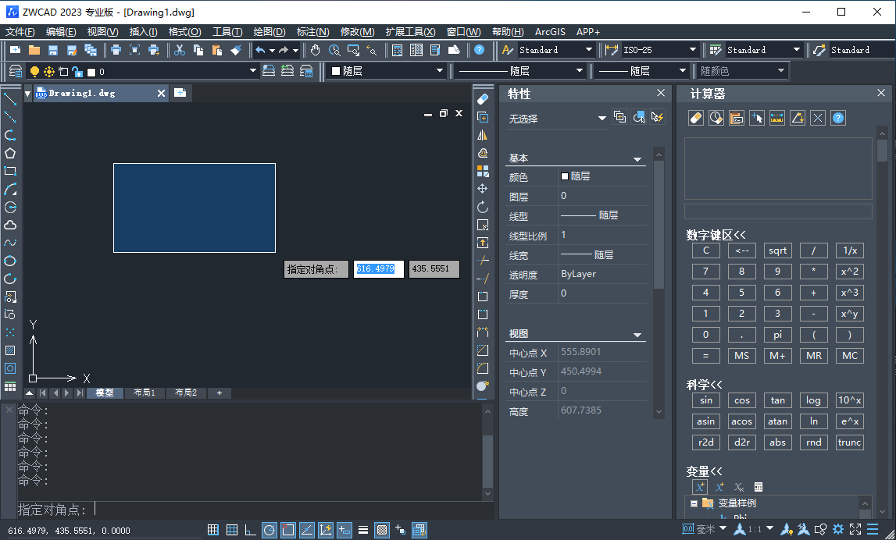Click the sqrt button in the calculator
896x540 pixels.
(778, 250)
